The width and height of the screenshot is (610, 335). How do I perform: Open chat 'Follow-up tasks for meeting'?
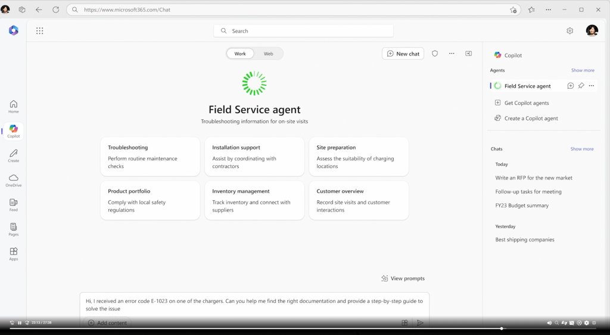click(528, 191)
